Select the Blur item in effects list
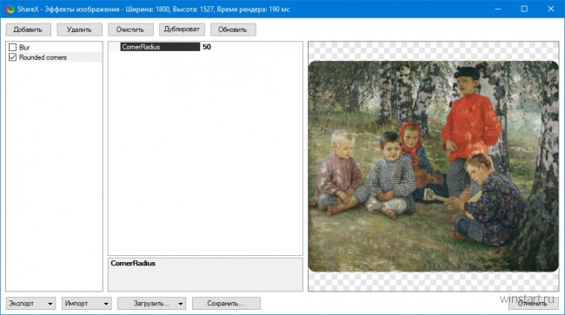Viewport: 565px width, 315px height. click(24, 47)
